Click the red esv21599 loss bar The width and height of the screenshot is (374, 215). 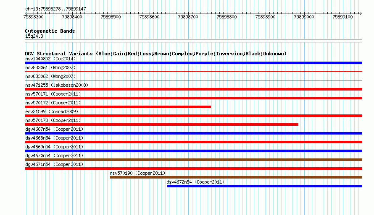tap(193, 116)
